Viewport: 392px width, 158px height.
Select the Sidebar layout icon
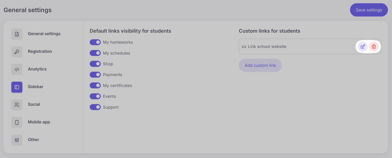coord(17,87)
